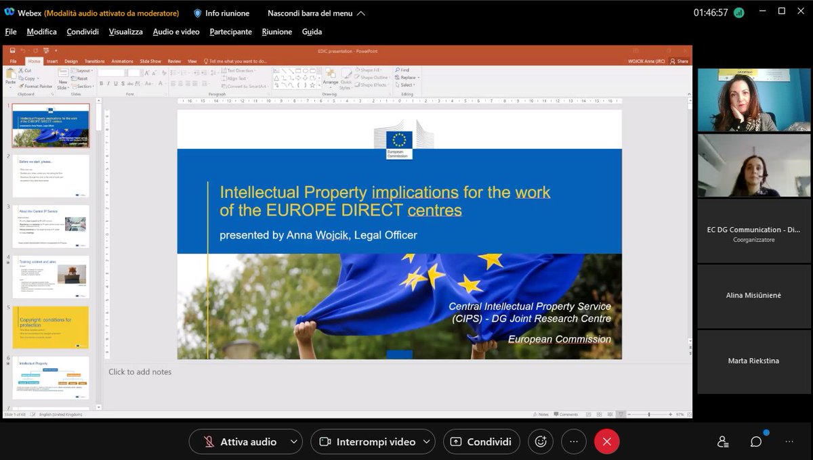This screenshot has height=460, width=813.
Task: Click Interrompi video to stop camera
Action: point(367,442)
